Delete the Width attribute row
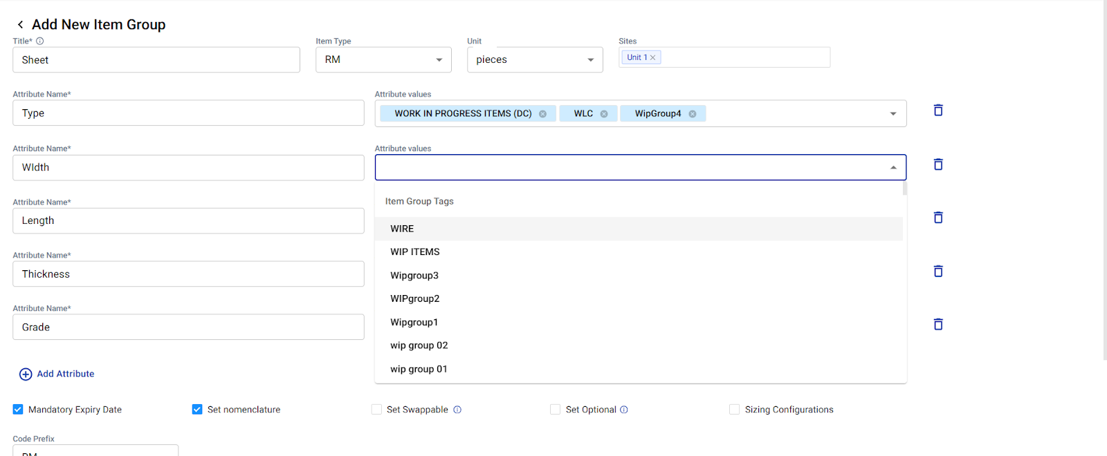 (x=938, y=164)
